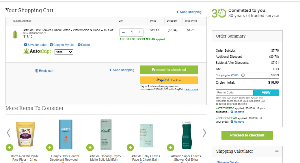Click the Bubble Wash product thumbnail
Viewport: 300px width, 163px height.
[x=15, y=34]
